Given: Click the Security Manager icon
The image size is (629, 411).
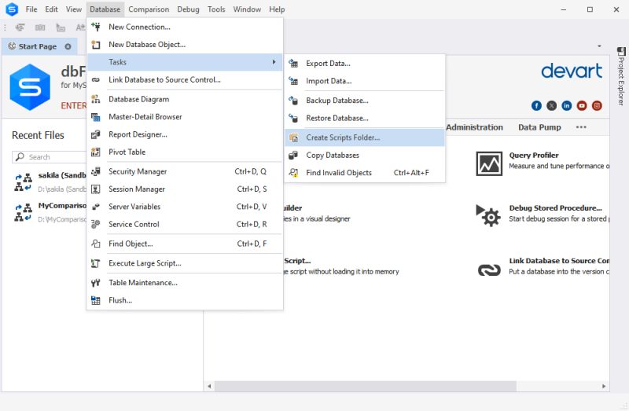Looking at the screenshot, I should click(95, 171).
